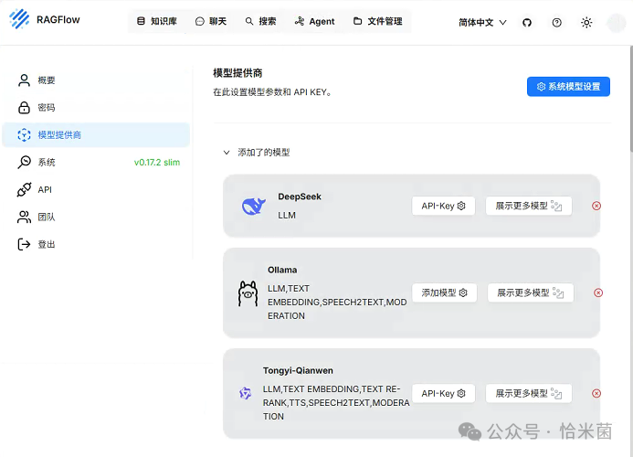Image resolution: width=633 pixels, height=457 pixels.
Task: Open the 知识库 tab
Action: [157, 21]
